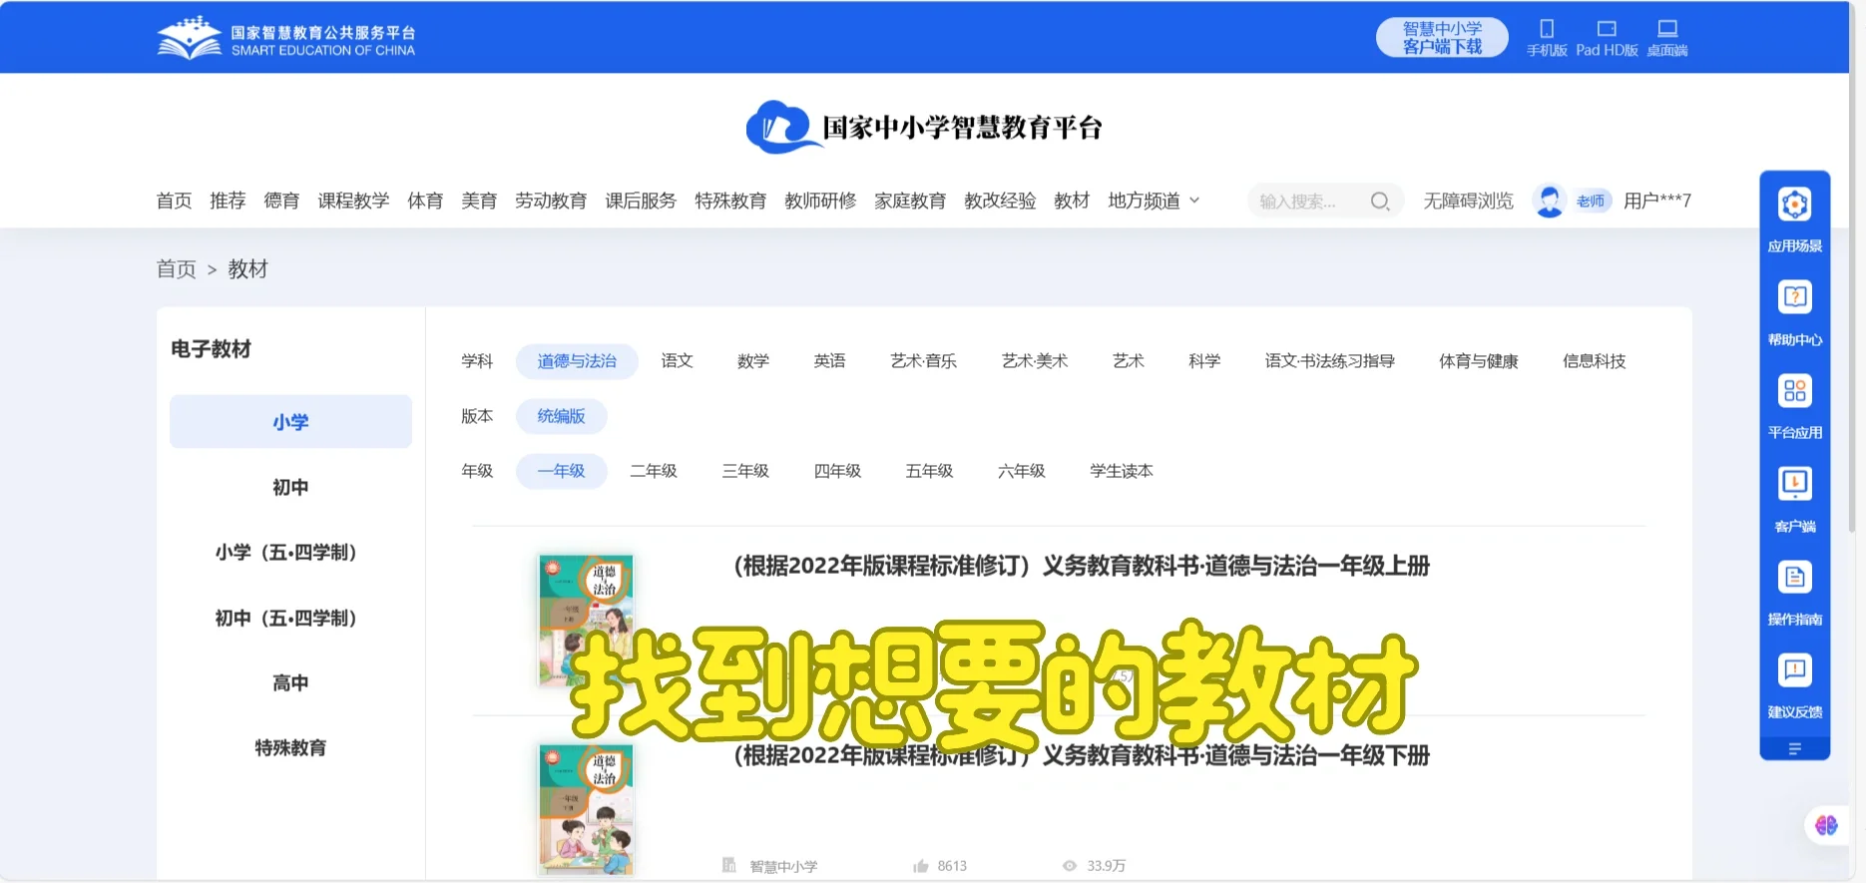Click the 无障碍浏览 link

(x=1468, y=202)
